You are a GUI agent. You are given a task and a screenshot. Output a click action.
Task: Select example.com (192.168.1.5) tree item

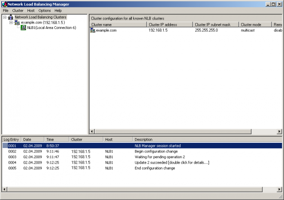click(x=43, y=23)
